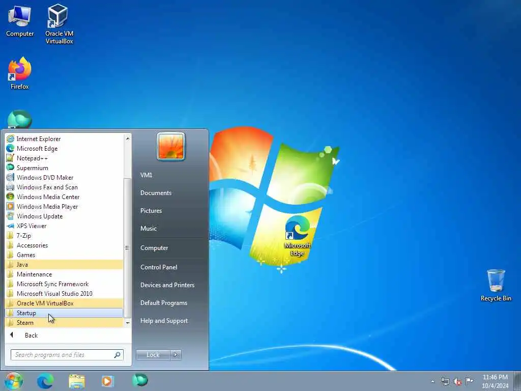The height and width of the screenshot is (391, 521).
Task: Expand the Startup folder
Action: [64, 313]
